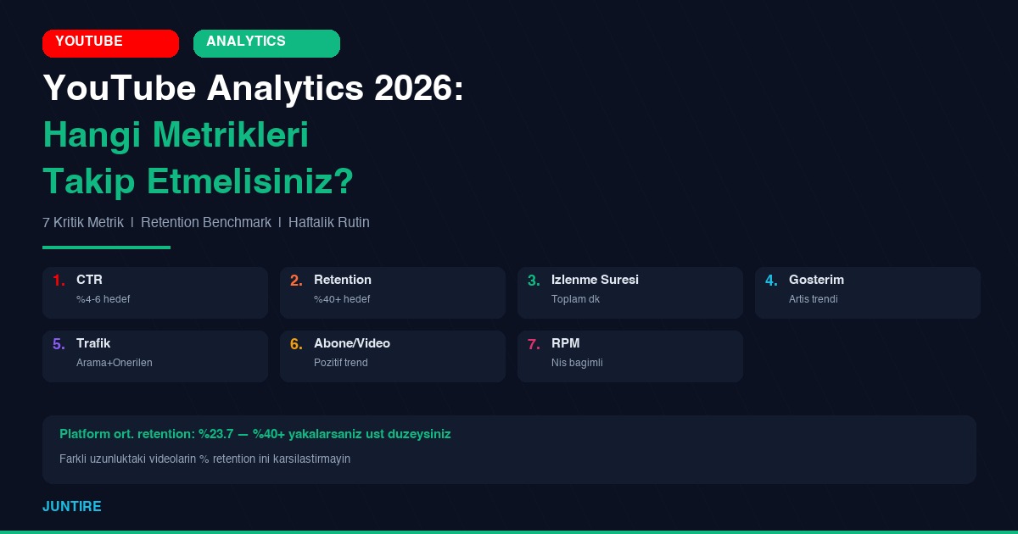Click 'Haftalik Rutin' in the subtitle
The height and width of the screenshot is (534, 1018).
point(329,222)
